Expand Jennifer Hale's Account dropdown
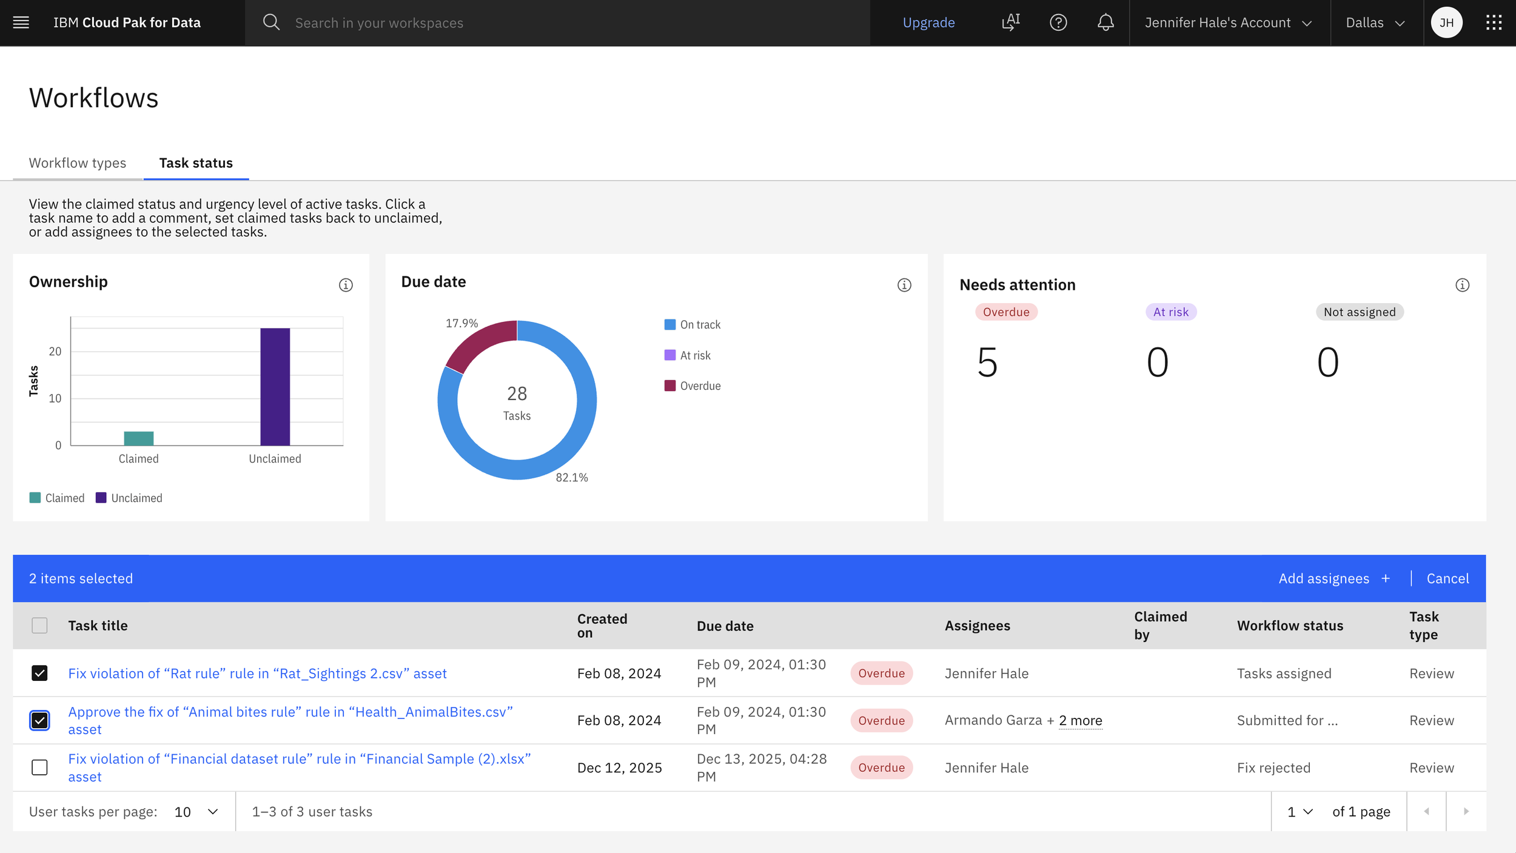The width and height of the screenshot is (1516, 853). coord(1229,22)
